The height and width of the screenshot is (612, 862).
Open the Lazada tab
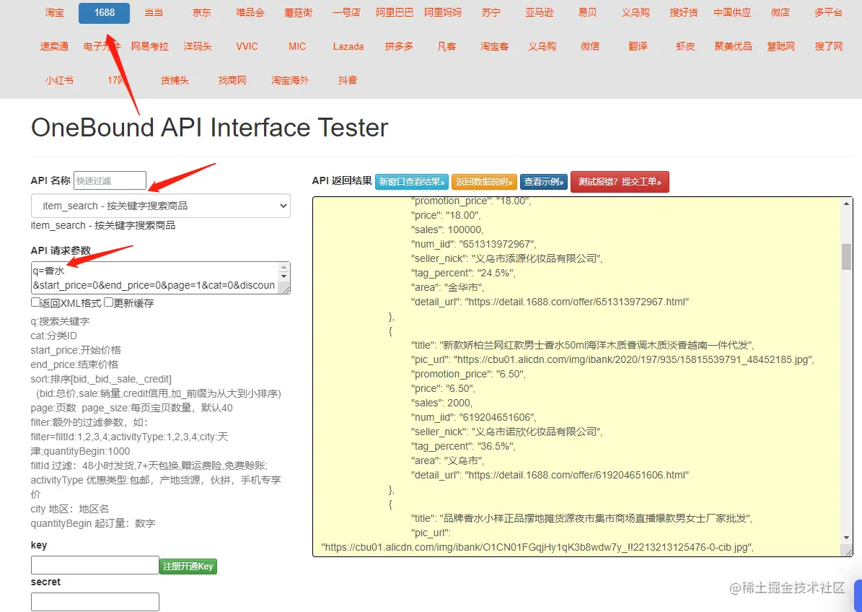[x=348, y=47]
